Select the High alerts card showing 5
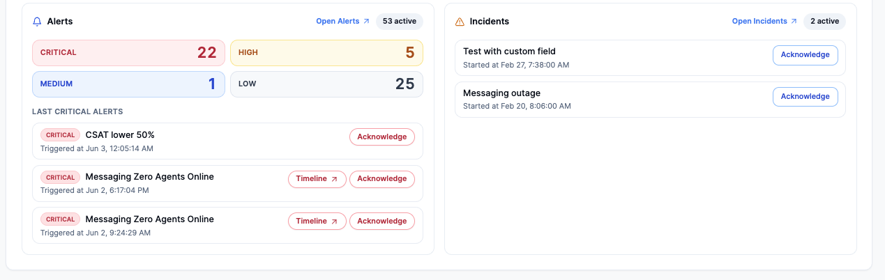The image size is (885, 280). click(326, 53)
